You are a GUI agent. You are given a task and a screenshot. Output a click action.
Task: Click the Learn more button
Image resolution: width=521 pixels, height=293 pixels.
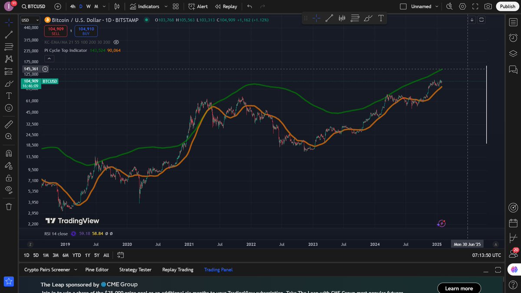click(x=459, y=288)
